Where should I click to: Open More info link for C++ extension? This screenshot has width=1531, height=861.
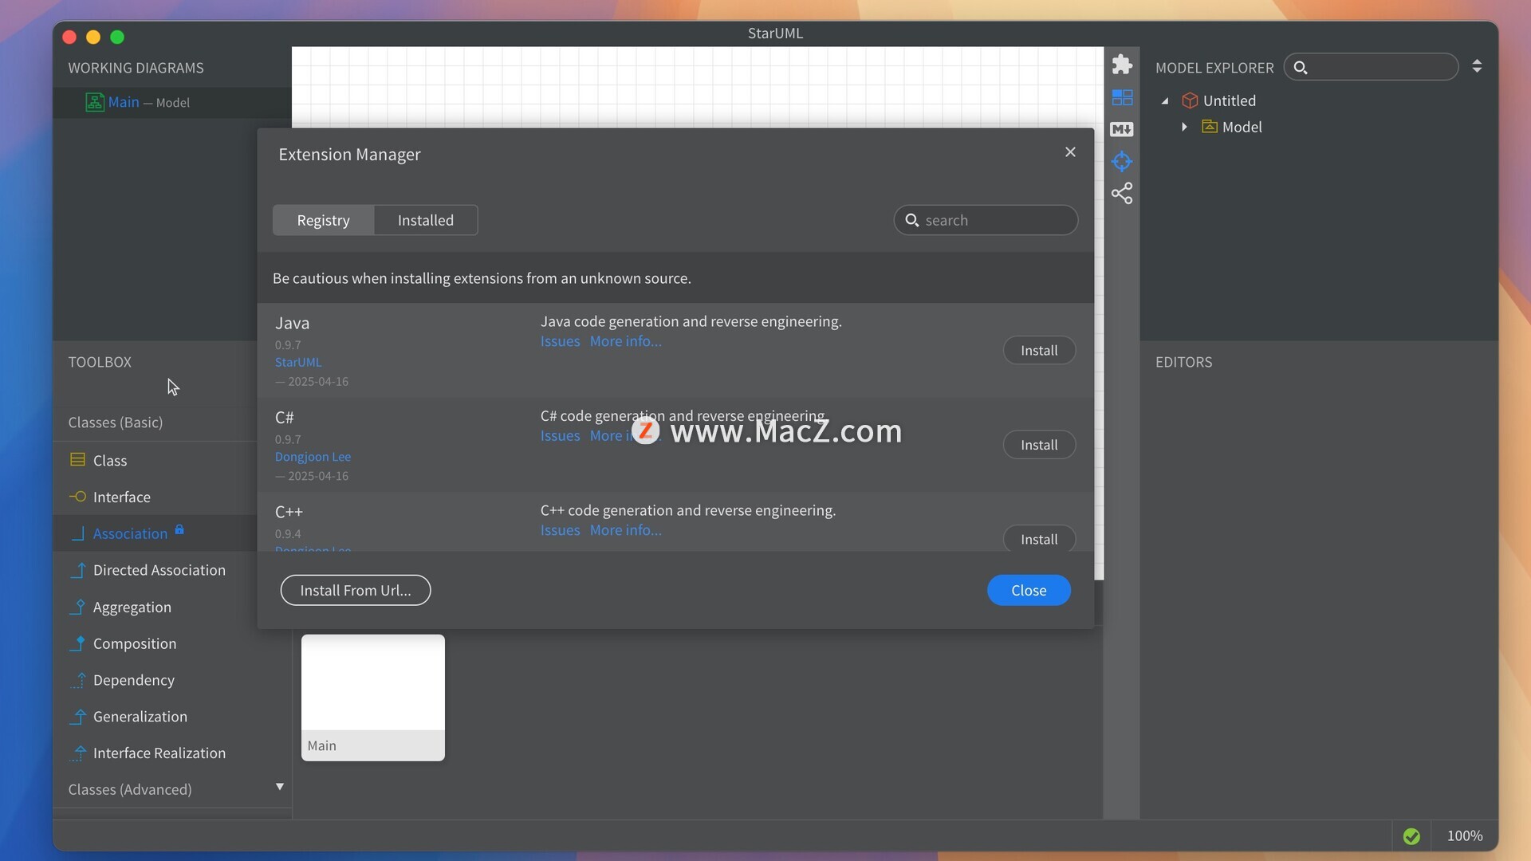(x=625, y=530)
